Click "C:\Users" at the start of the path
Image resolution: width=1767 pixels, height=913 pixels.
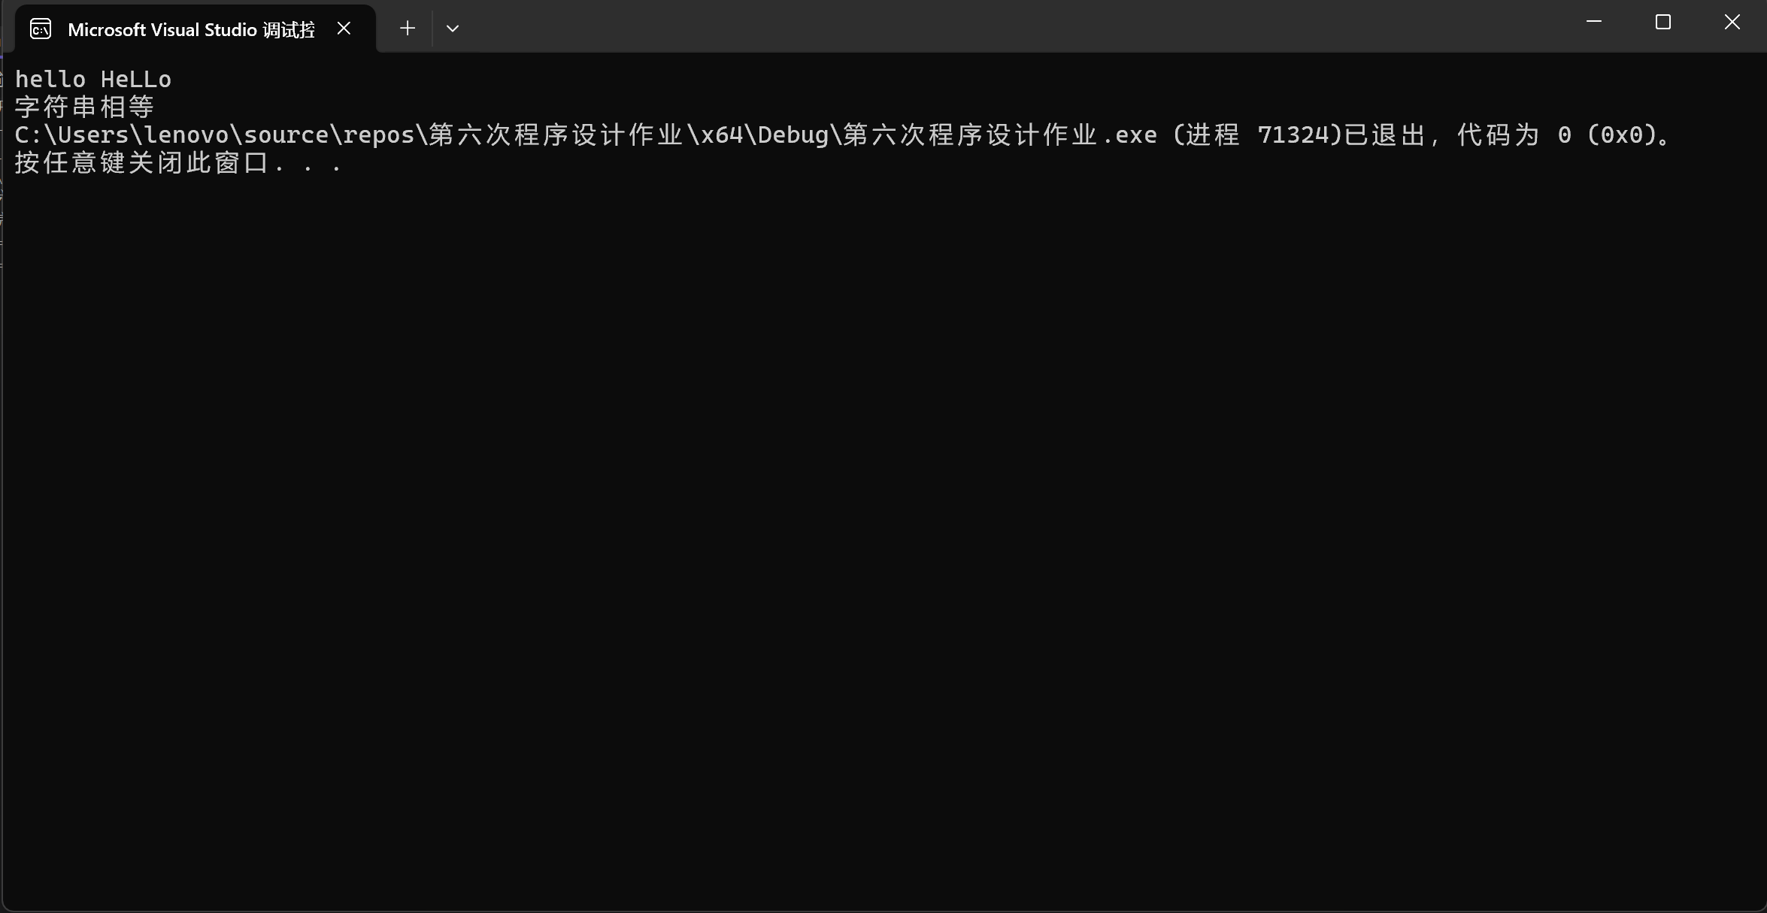tap(71, 135)
